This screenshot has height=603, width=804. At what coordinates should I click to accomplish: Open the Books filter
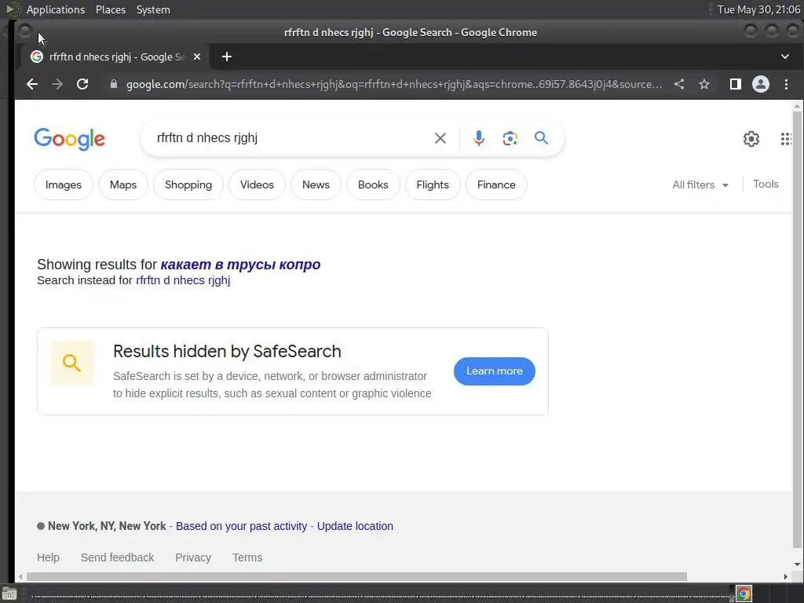373,185
